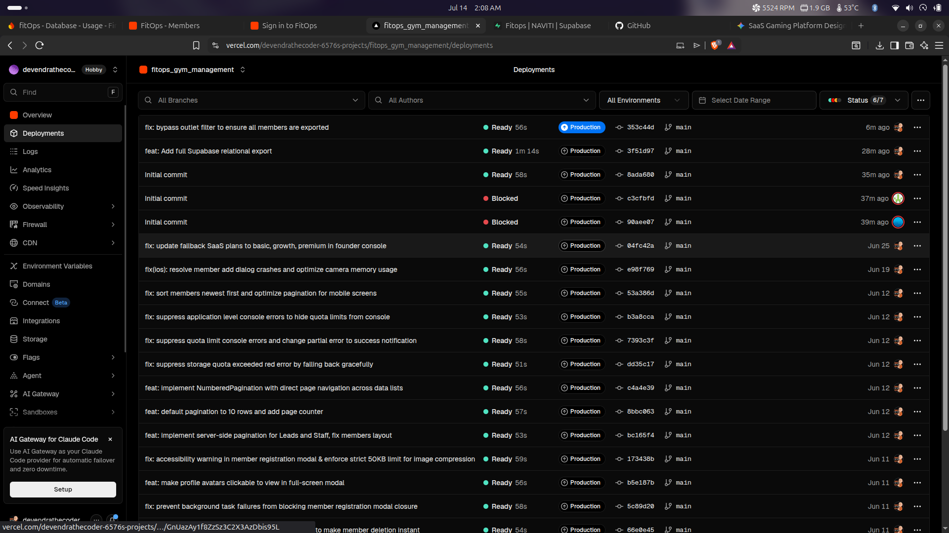Open Speed Insights page

63,188
